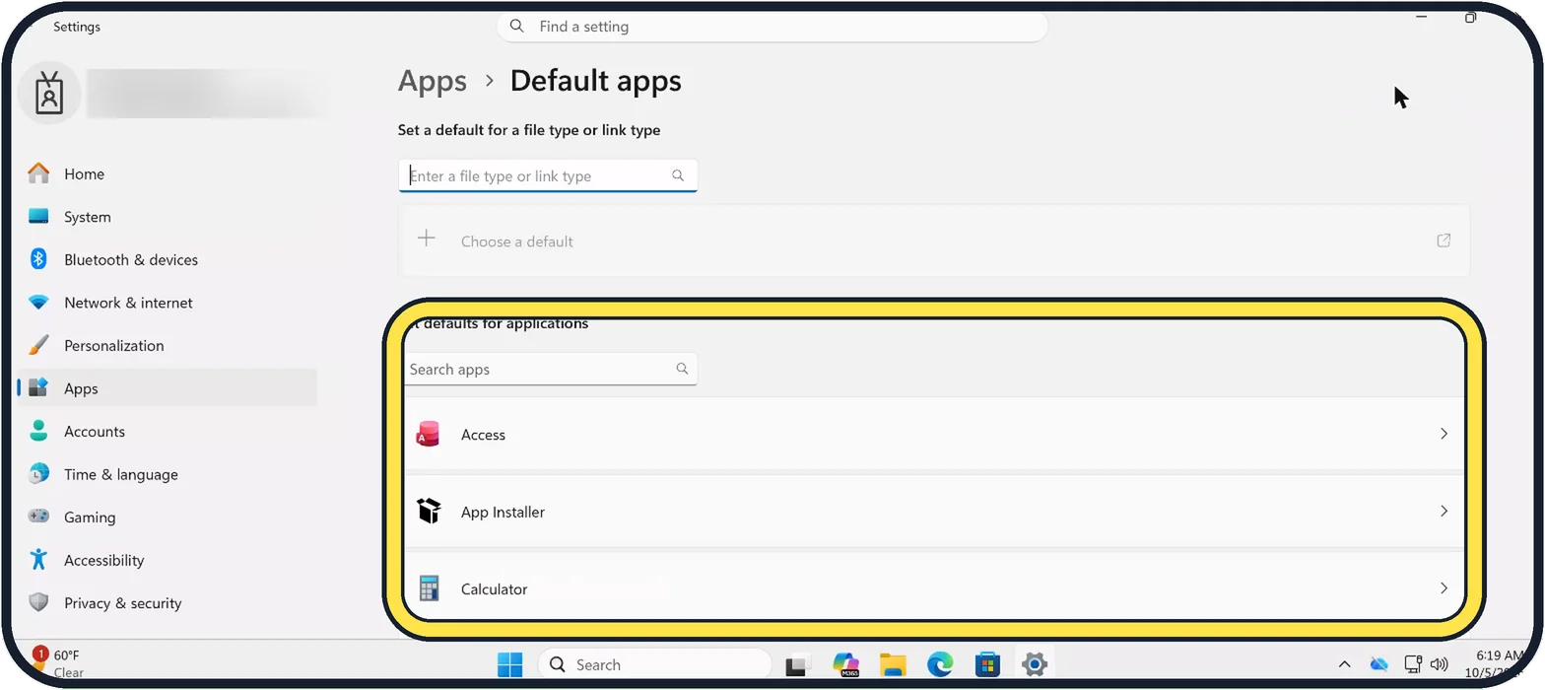
Task: Open the Gaming category
Action: click(x=168, y=517)
